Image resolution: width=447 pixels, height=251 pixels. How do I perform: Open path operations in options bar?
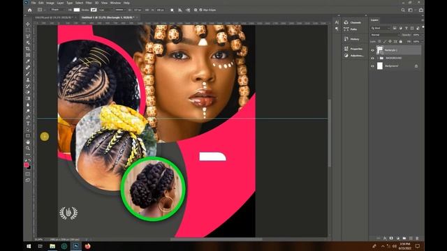coord(172,10)
